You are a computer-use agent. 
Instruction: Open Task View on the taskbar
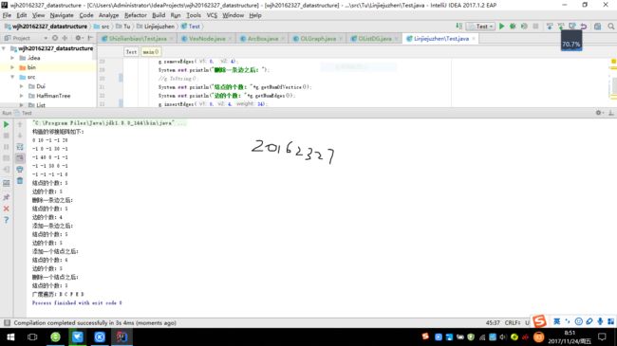32,337
